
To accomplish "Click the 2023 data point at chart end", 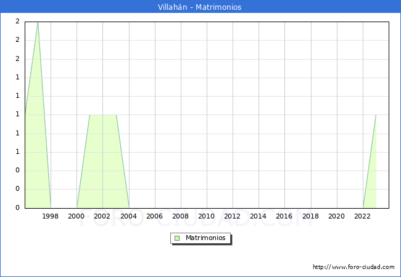I will 376,115.
